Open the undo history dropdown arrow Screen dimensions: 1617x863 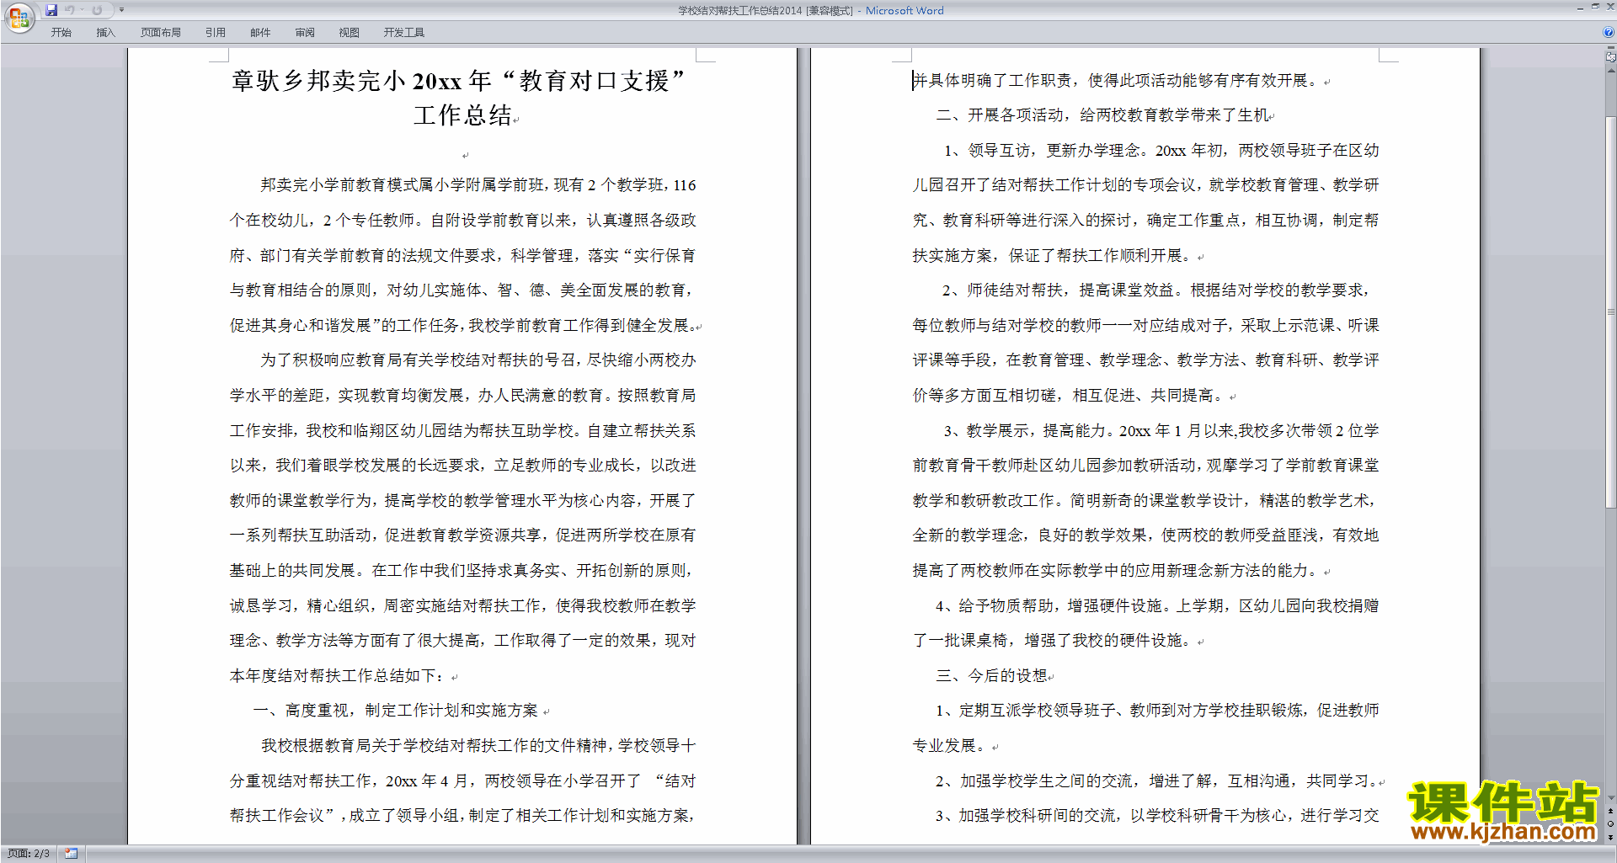pos(82,10)
